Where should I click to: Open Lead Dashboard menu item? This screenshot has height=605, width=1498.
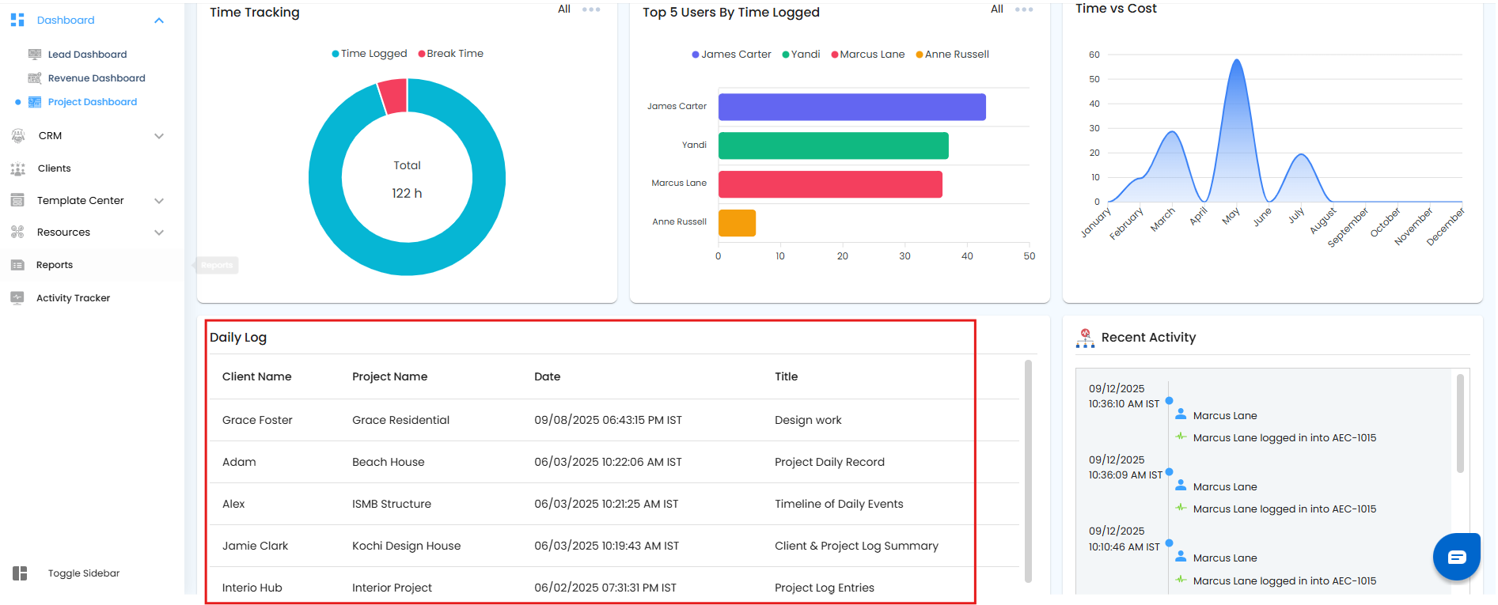(87, 55)
